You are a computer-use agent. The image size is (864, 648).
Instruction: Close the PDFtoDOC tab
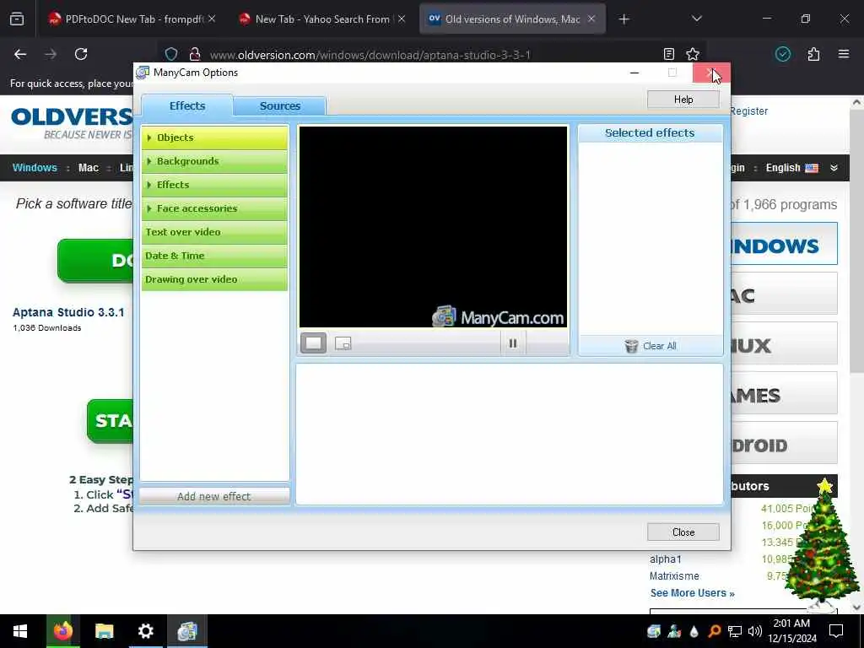[x=212, y=19]
